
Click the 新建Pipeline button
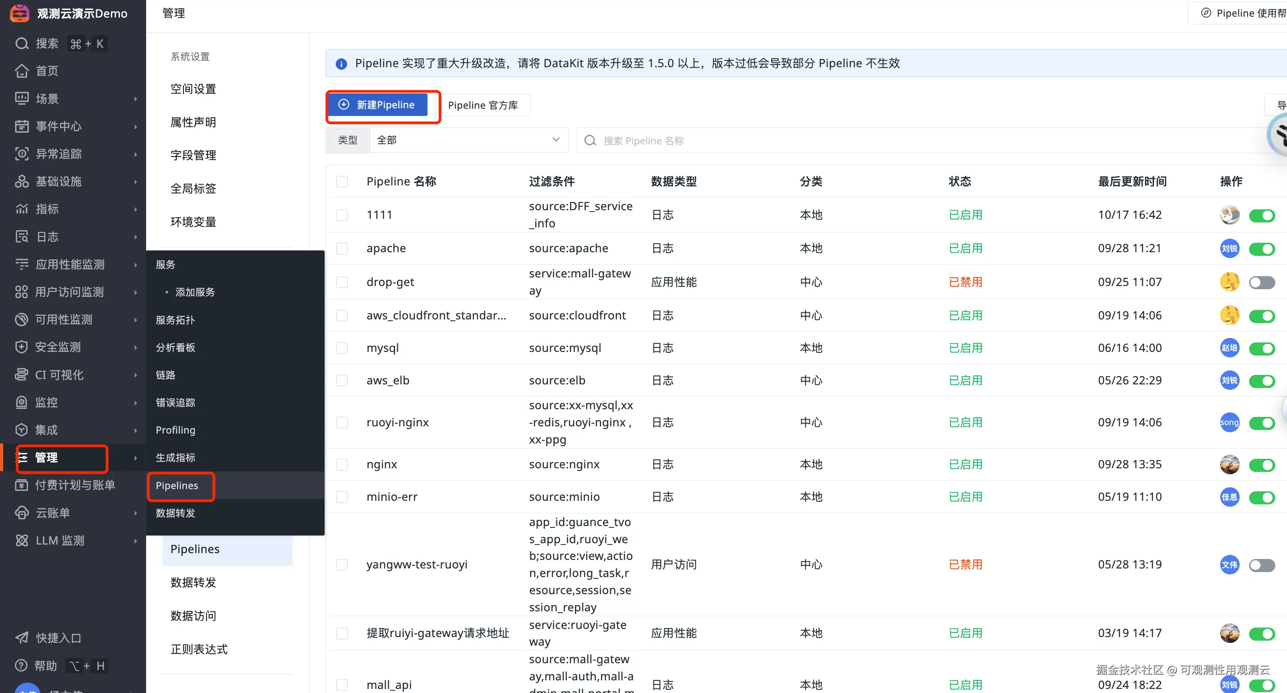[x=378, y=105]
